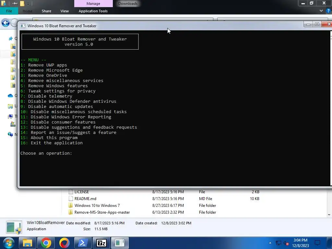Switch to the View ribbon tab
Screen dimensions: 332x249
coord(65,11)
